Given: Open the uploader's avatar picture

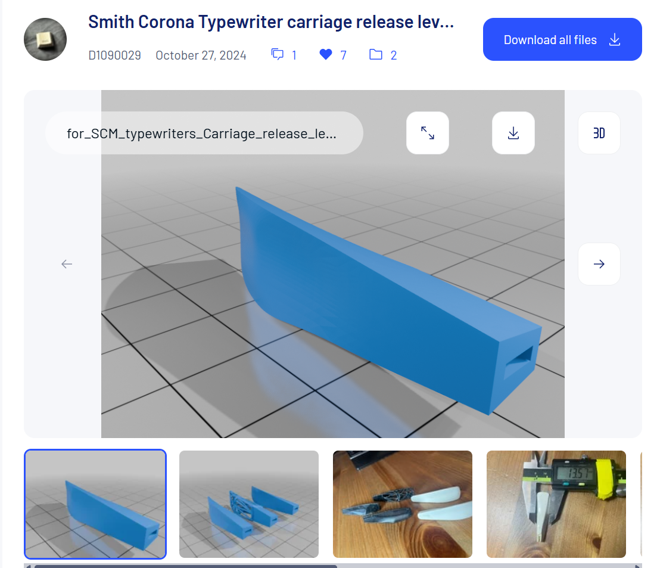Looking at the screenshot, I should 45,39.
